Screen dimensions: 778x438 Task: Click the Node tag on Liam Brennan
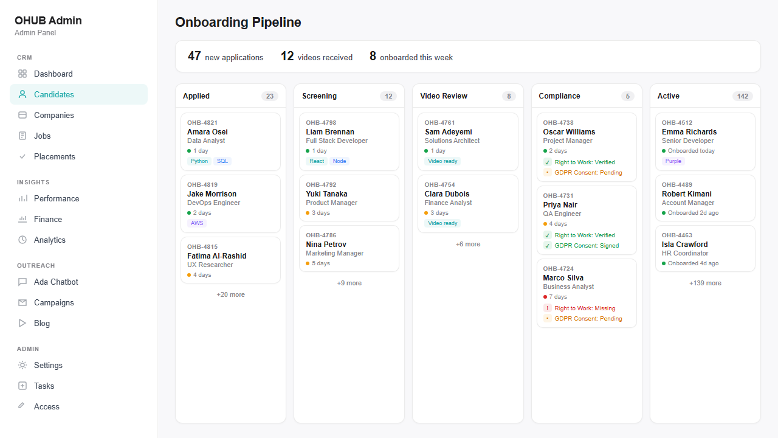340,161
